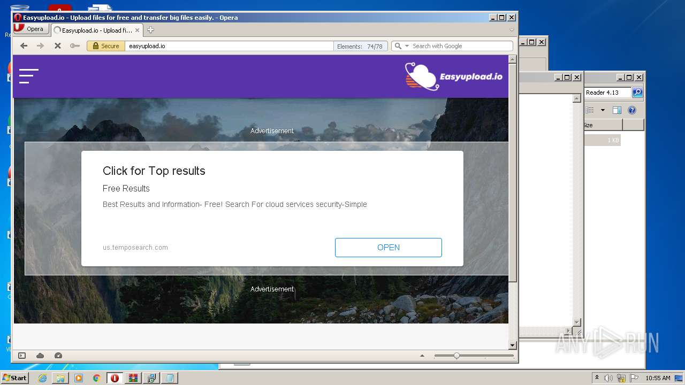Screen dimensions: 685x385
Task: Click the browser forward arrow
Action: 40,46
